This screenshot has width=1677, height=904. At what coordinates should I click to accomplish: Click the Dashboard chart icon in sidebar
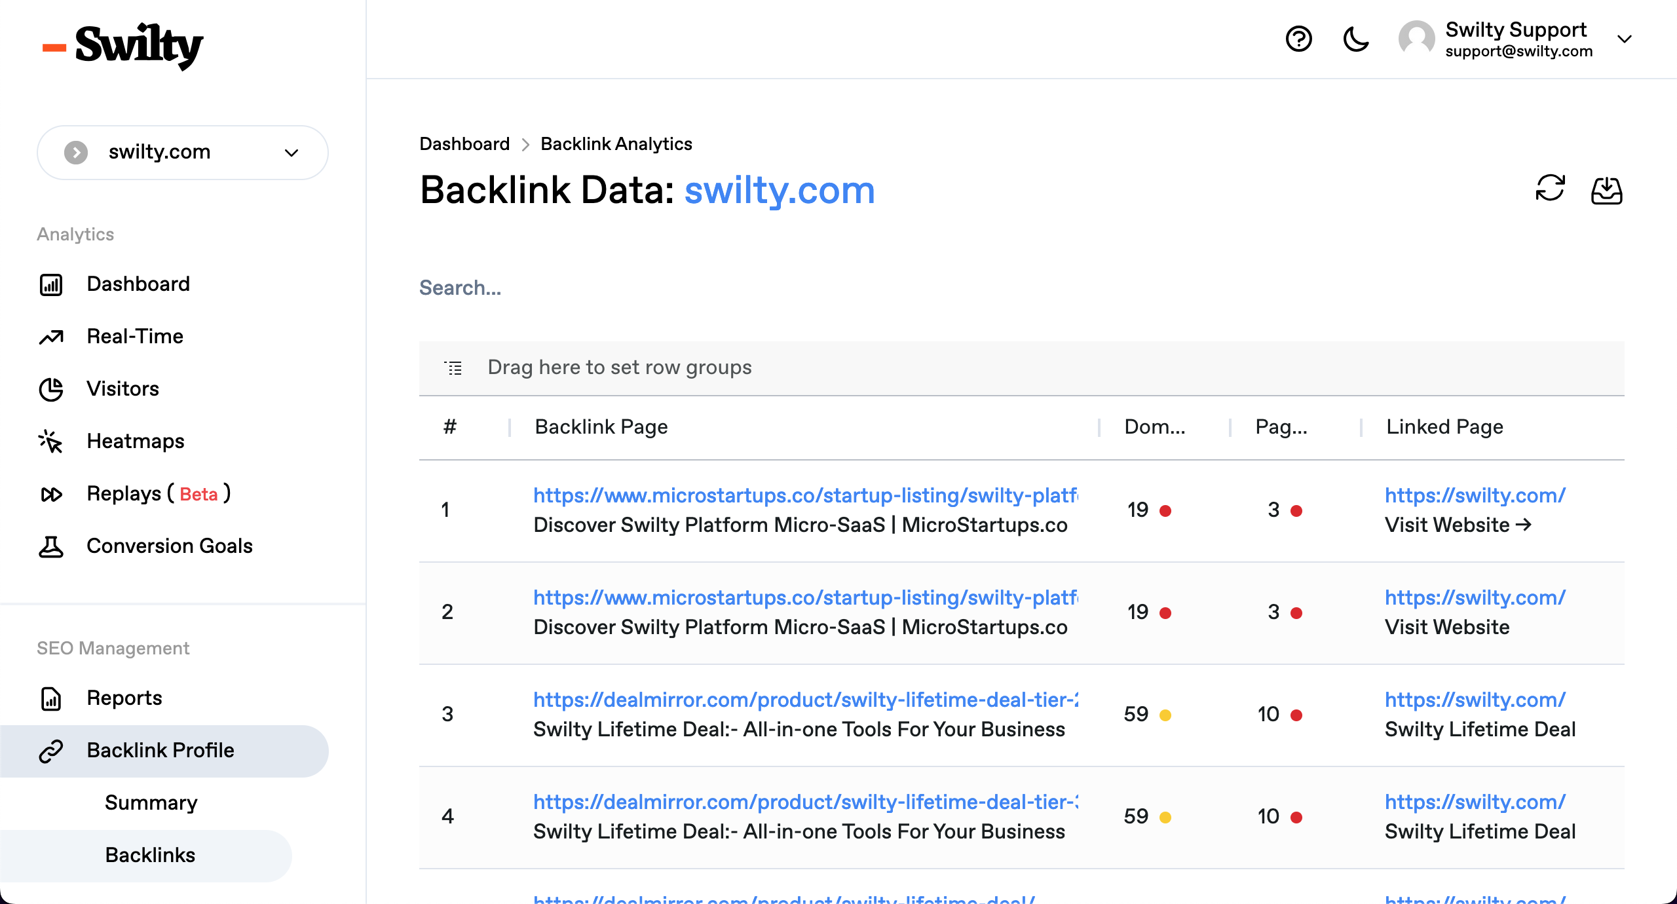pyautogui.click(x=51, y=284)
